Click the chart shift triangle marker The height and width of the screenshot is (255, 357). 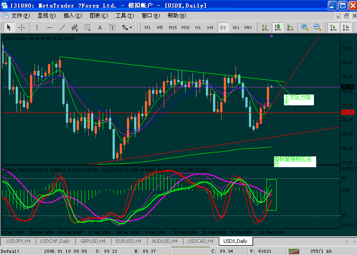pos(271,36)
